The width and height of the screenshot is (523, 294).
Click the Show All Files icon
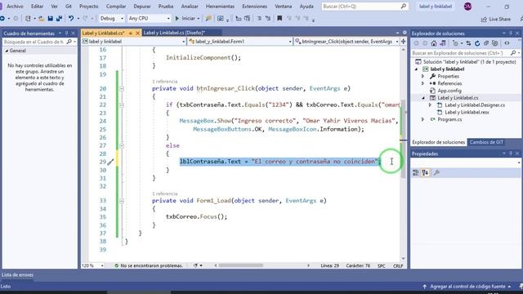(495, 43)
